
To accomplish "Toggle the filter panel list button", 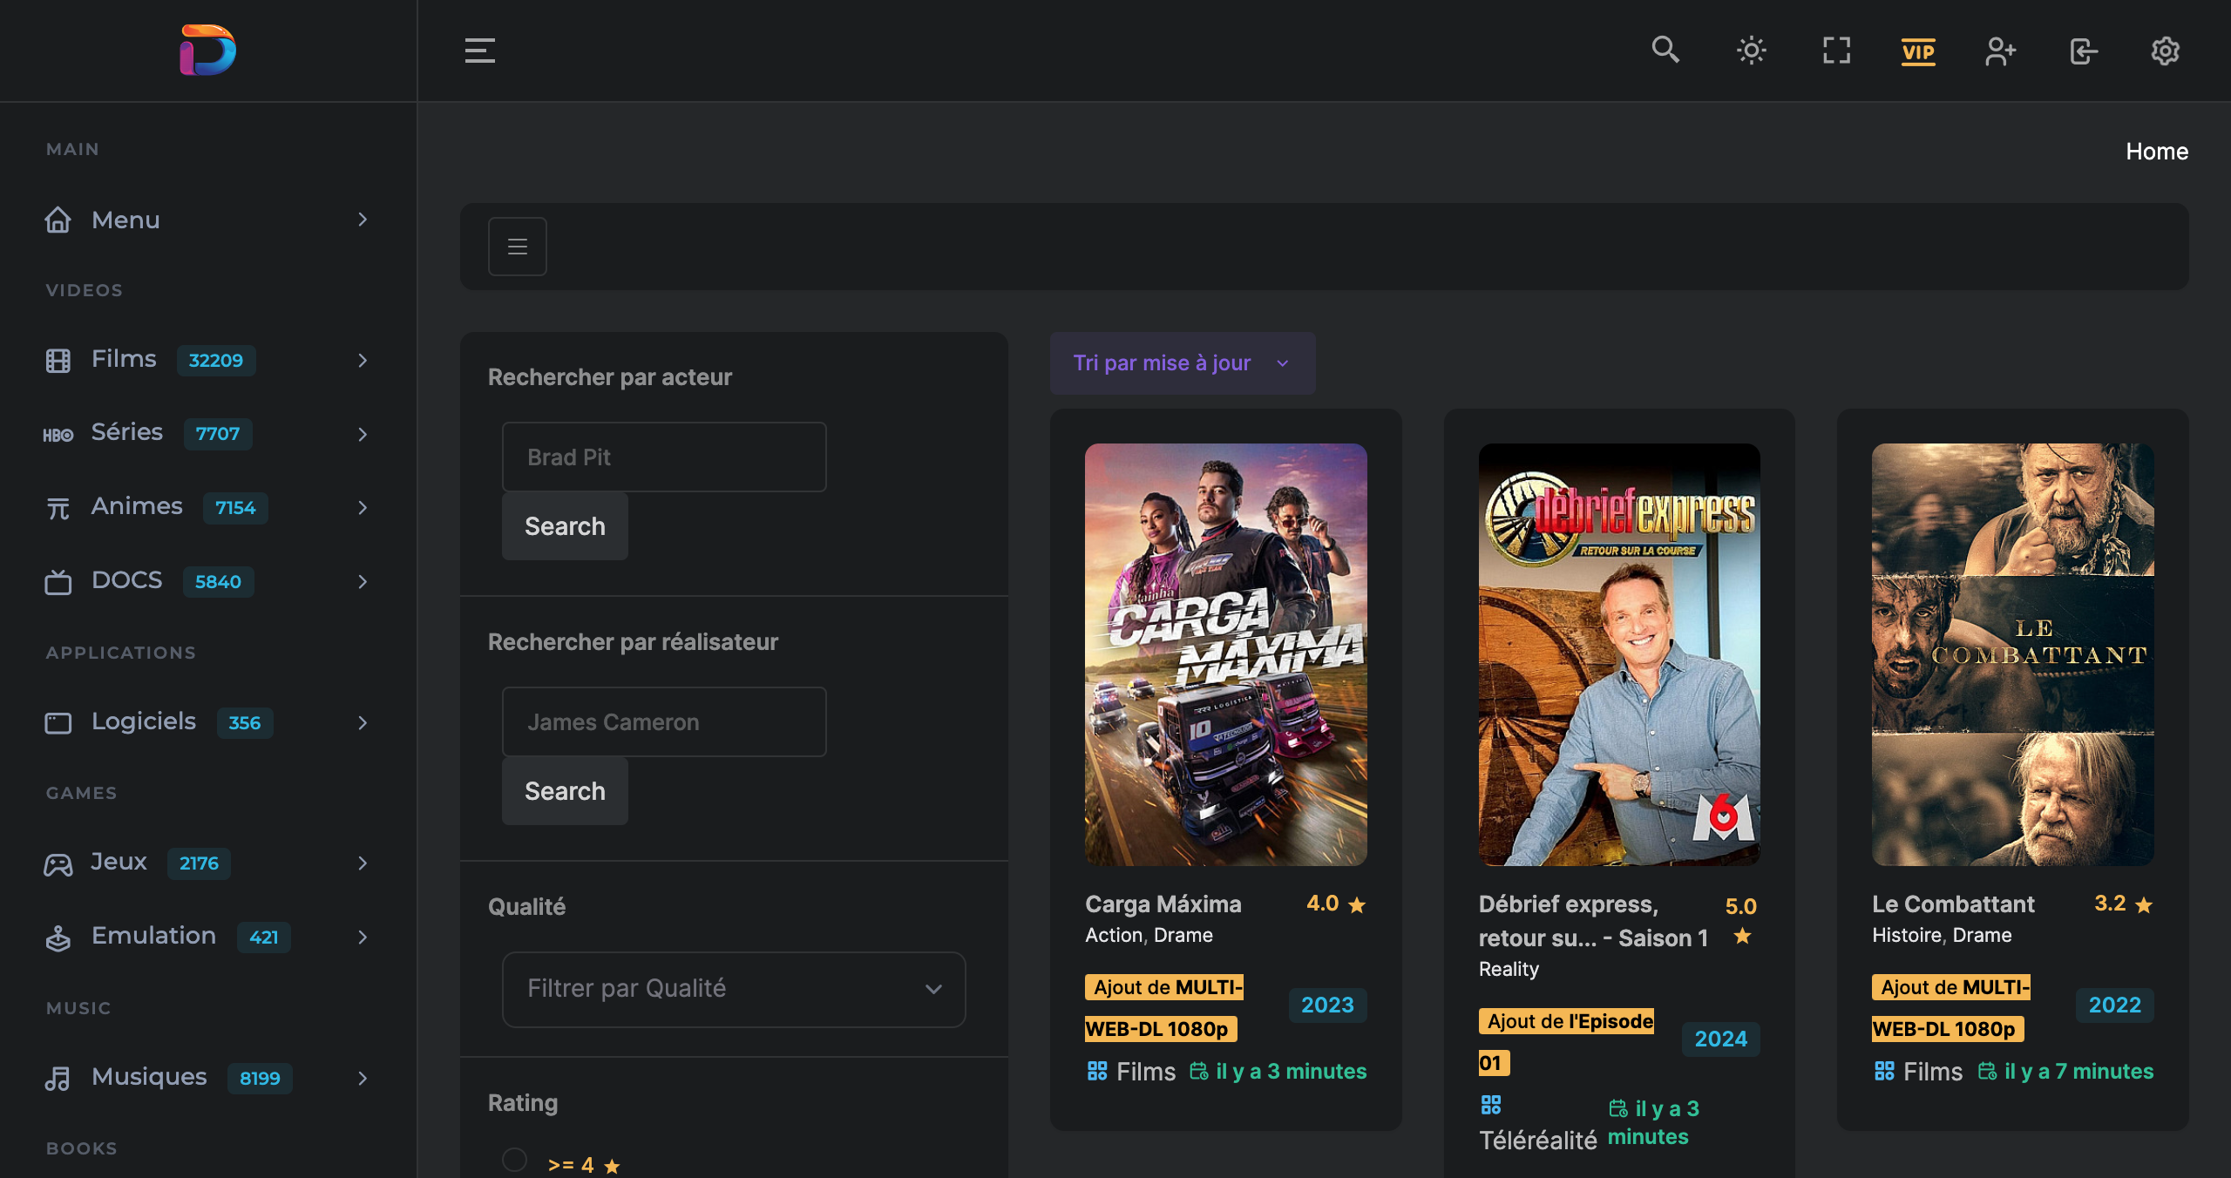I will click(x=517, y=247).
